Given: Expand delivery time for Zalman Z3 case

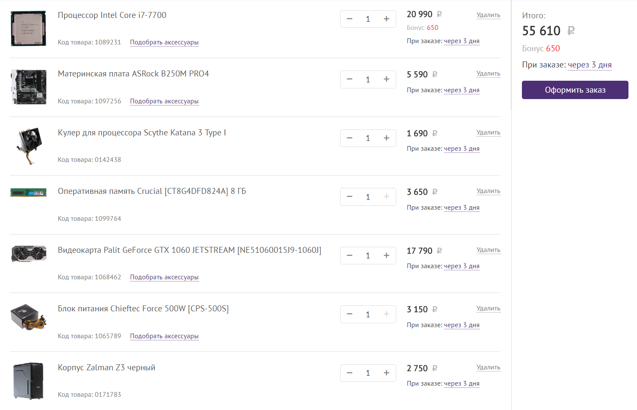Looking at the screenshot, I should [x=462, y=384].
